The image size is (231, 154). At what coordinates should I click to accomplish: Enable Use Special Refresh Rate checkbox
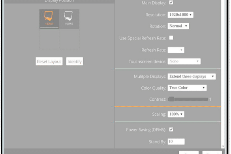pyautogui.click(x=171, y=38)
